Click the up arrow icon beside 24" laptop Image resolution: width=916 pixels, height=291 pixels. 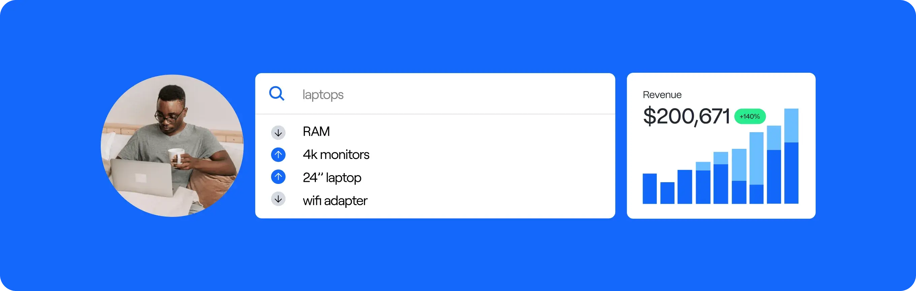279,177
